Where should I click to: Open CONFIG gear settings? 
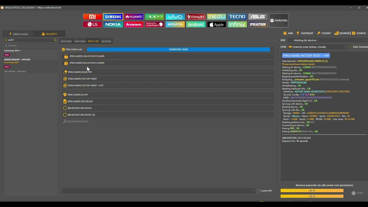click(x=359, y=33)
